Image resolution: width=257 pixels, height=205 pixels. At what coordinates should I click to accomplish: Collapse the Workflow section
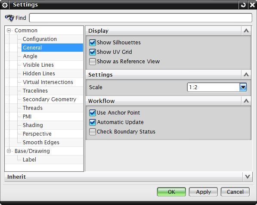[246, 101]
